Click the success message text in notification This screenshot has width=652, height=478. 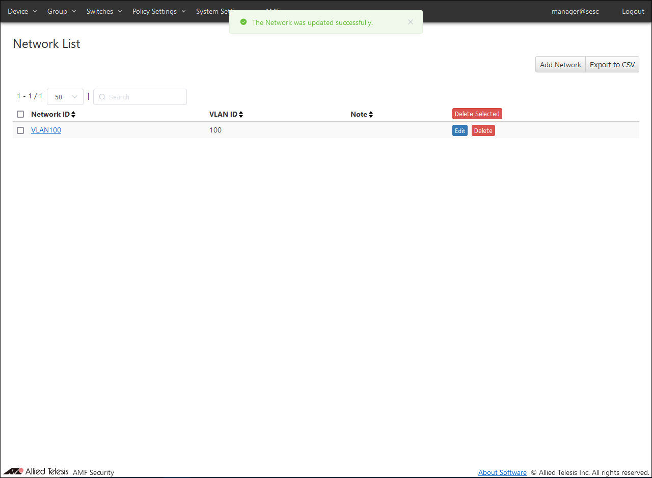[312, 22]
